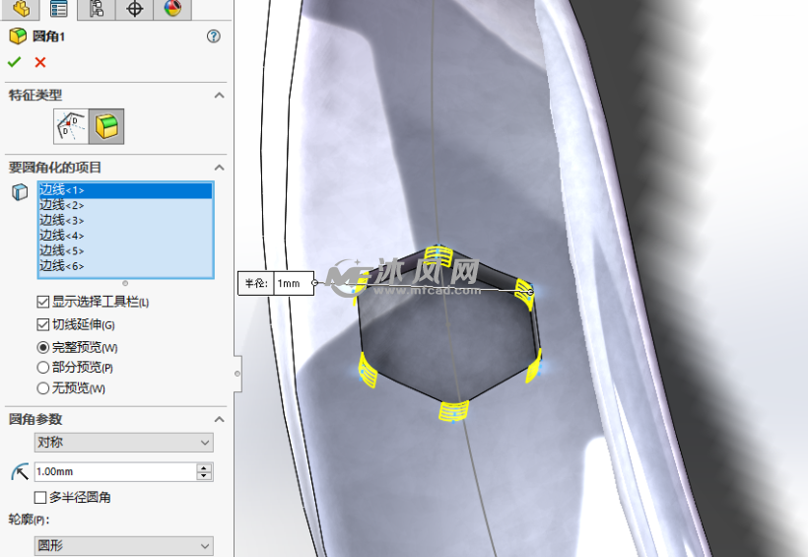Increase radius with spinner up arrow
This screenshot has height=557, width=808.
coord(204,467)
